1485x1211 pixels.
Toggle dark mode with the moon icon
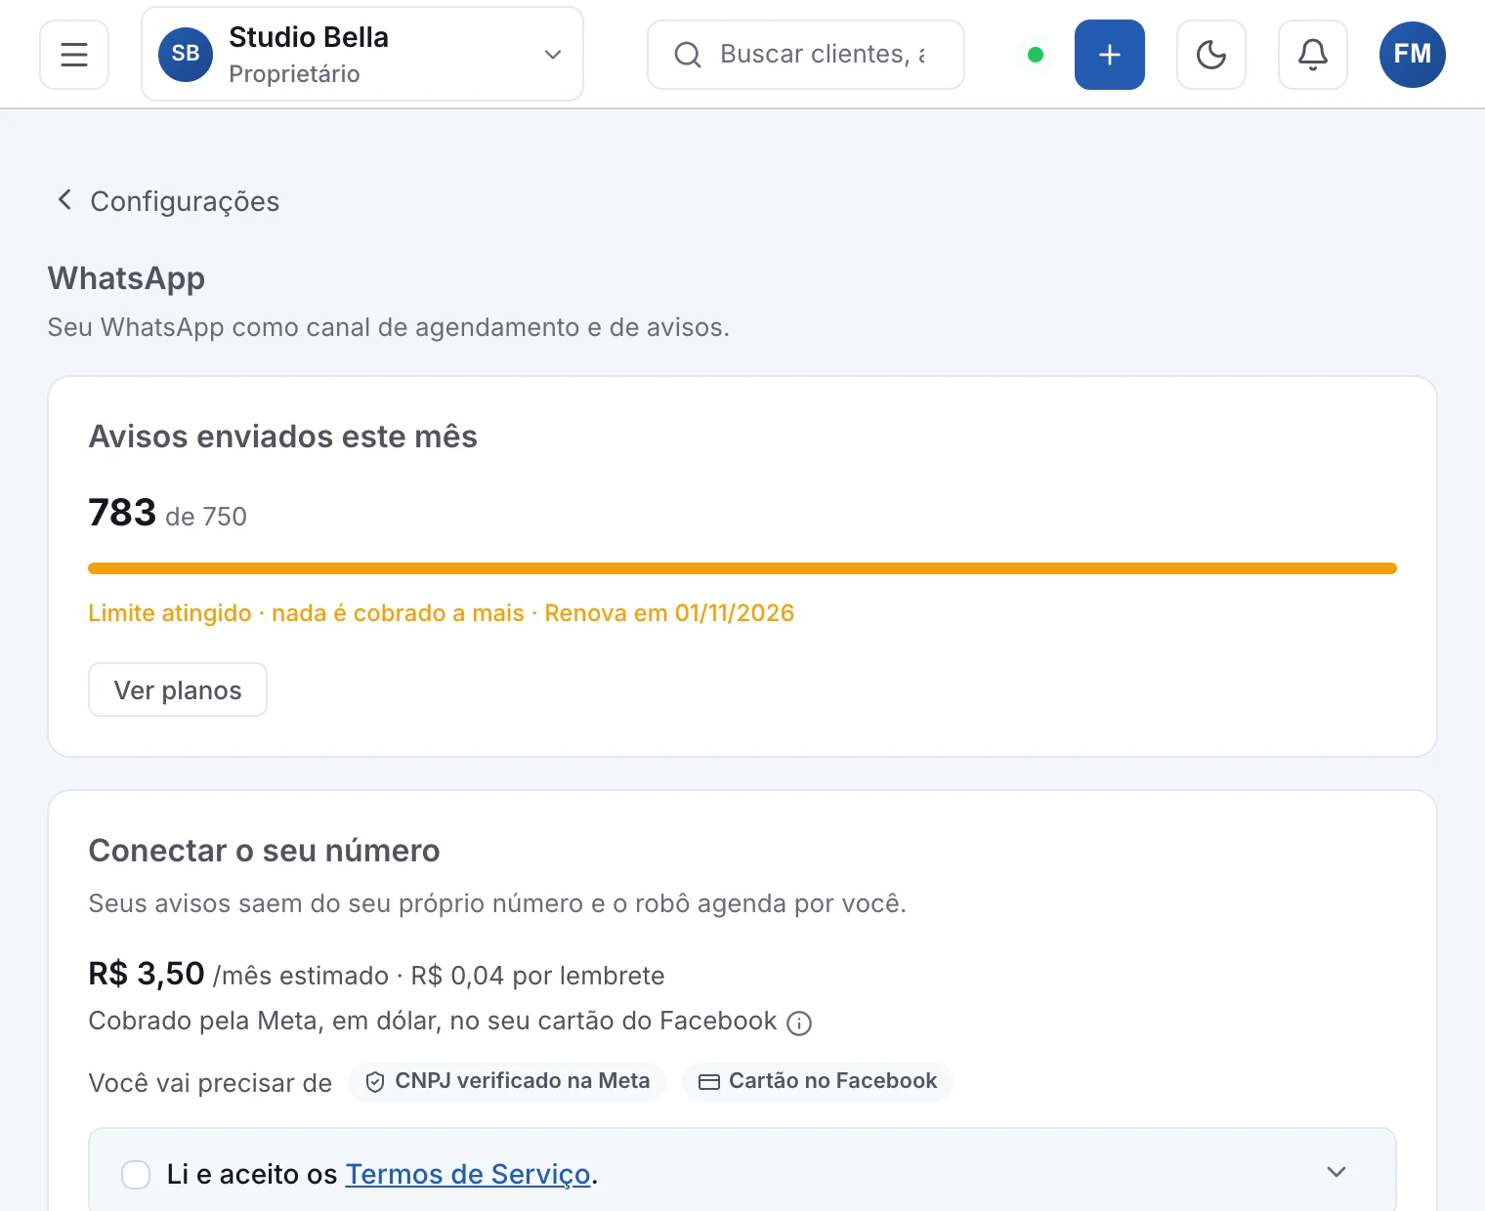1211,55
